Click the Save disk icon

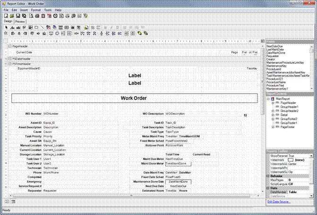pyautogui.click(x=18, y=16)
